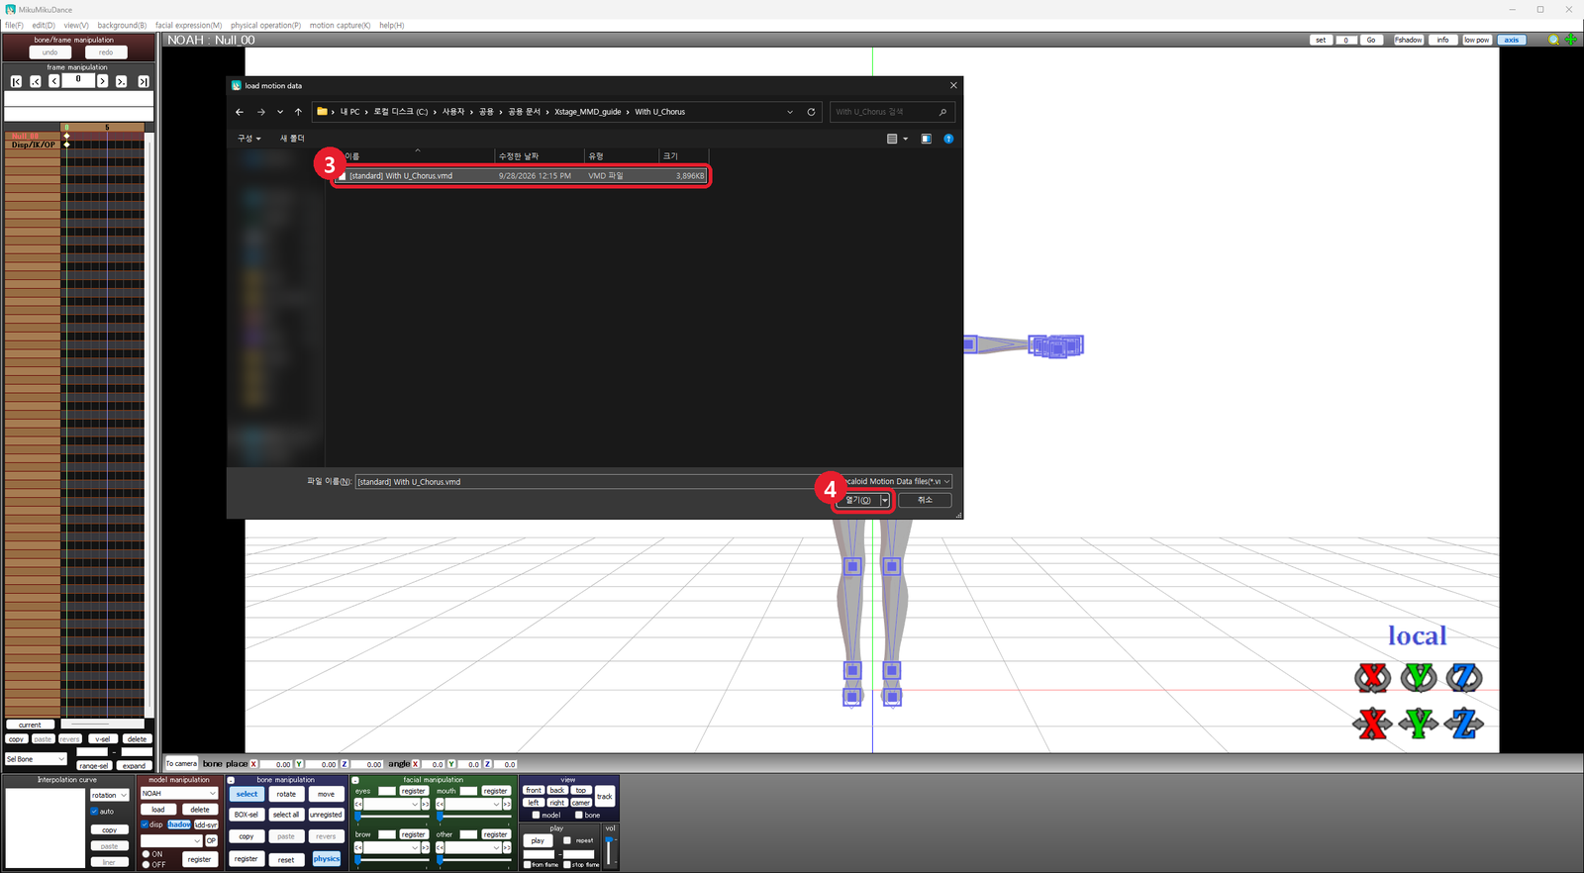The width and height of the screenshot is (1584, 873).
Task: Click the green four-arrow move view icon
Action: (1571, 40)
